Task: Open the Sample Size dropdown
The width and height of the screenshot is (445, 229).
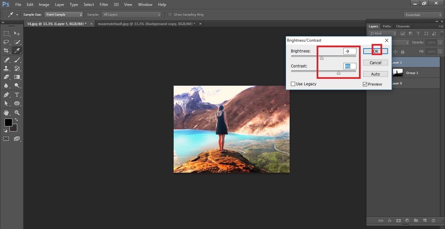Action: click(x=64, y=14)
